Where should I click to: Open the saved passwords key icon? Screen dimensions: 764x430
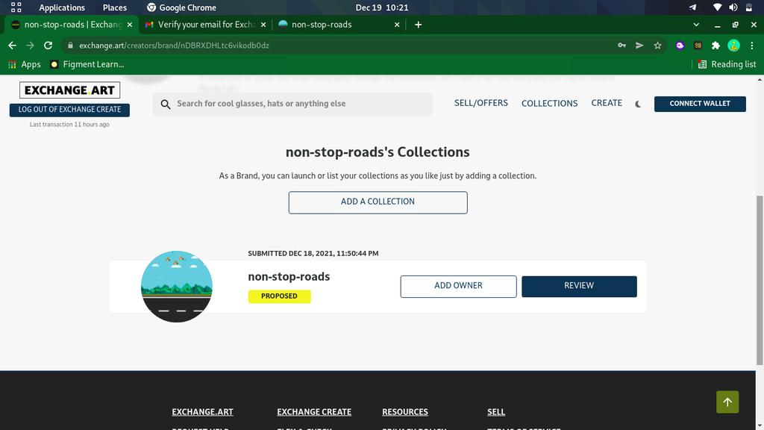click(x=621, y=46)
